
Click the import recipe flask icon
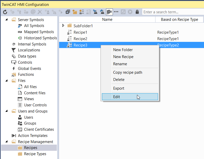95,12
